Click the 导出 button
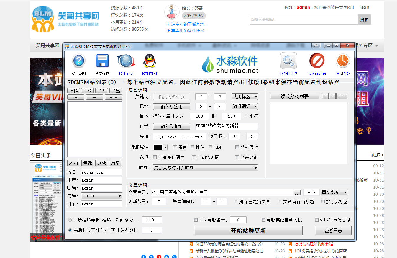Viewport: 397px width, 258px height. point(116,91)
